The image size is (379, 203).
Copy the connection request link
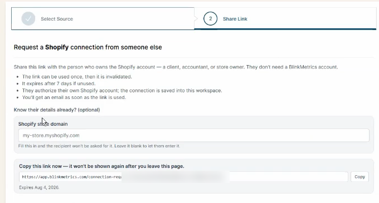tap(359, 177)
